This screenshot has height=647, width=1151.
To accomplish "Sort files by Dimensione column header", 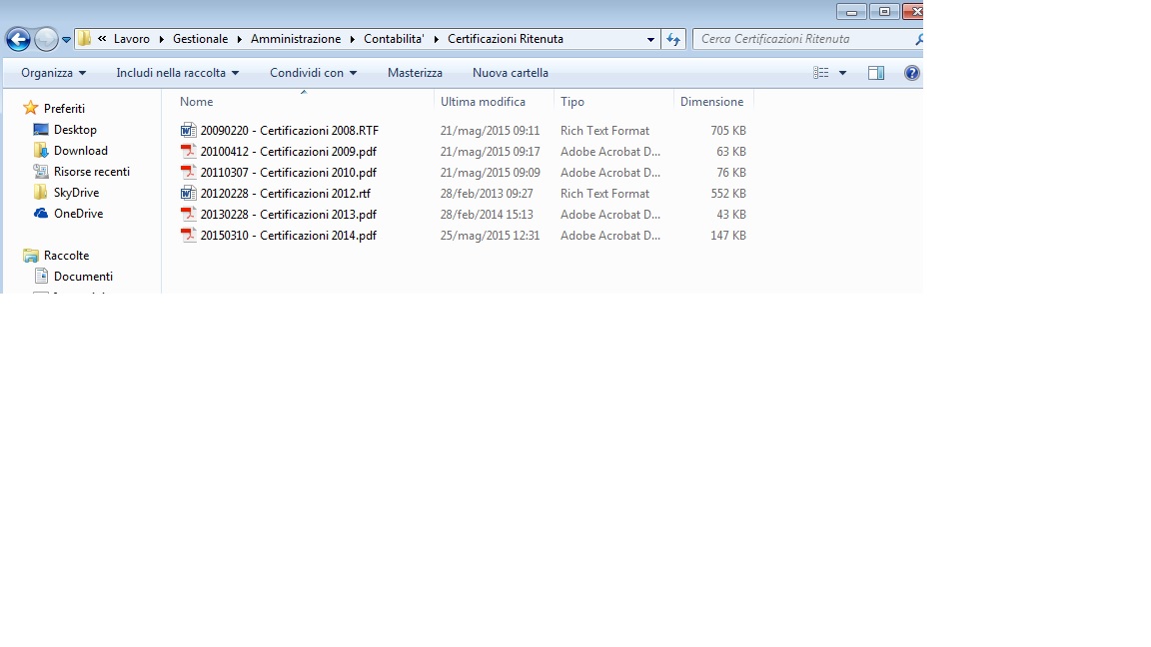I will click(711, 102).
